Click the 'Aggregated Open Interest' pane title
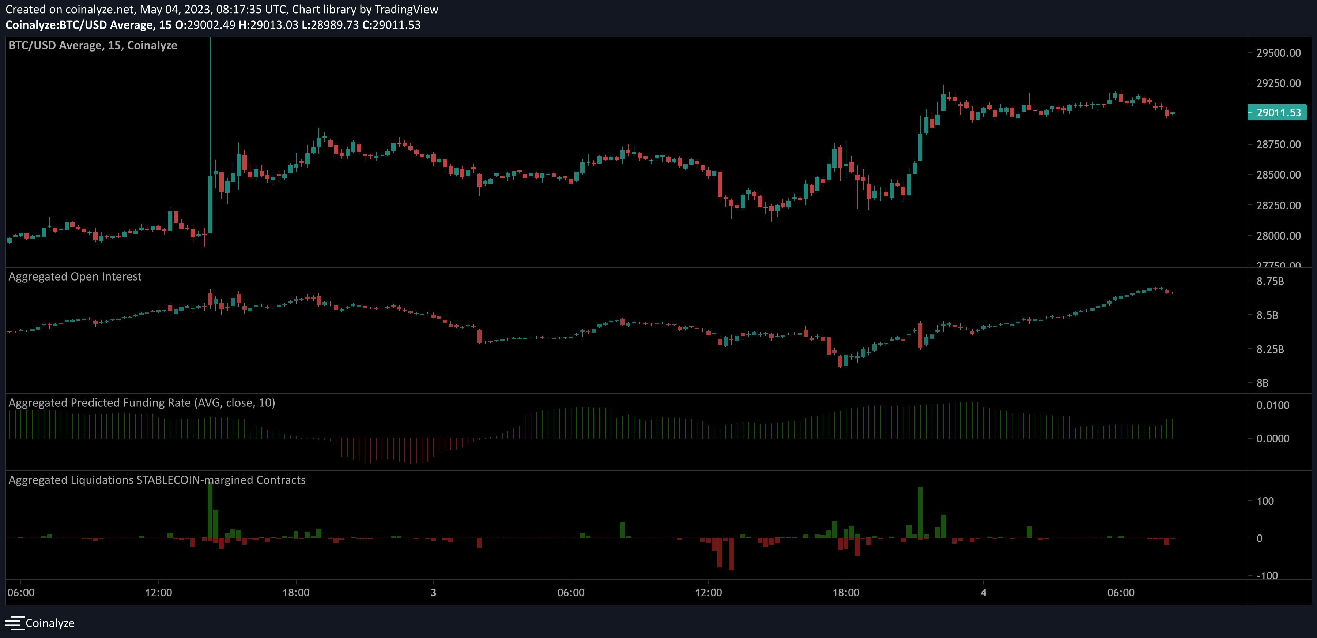This screenshot has height=638, width=1317. tap(75, 276)
